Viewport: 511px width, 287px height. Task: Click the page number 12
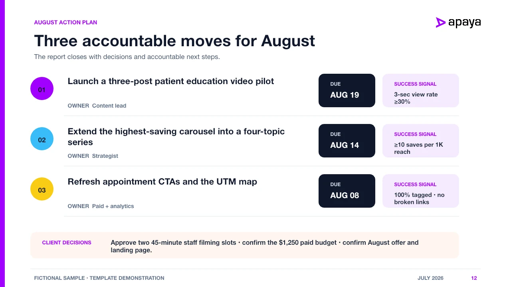474,278
